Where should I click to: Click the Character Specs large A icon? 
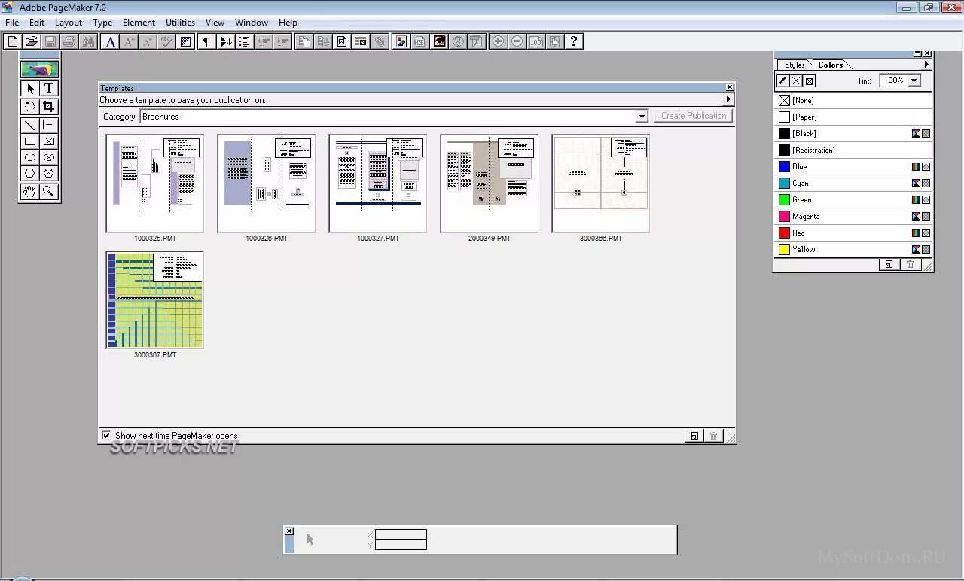tap(111, 41)
